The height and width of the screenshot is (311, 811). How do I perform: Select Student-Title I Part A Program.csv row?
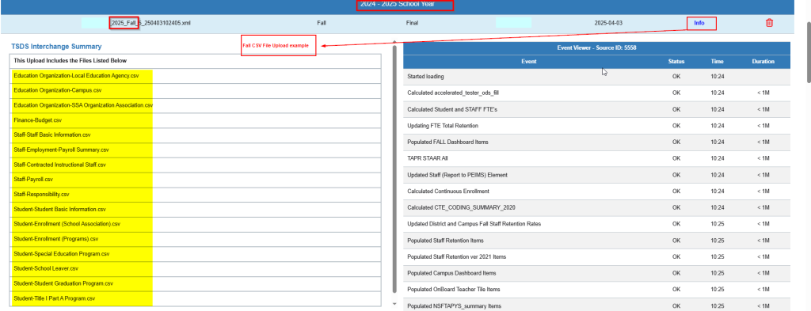(x=196, y=298)
